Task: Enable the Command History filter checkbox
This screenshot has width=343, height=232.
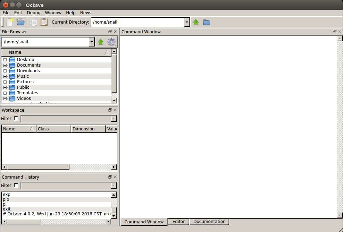Action: coord(16,185)
